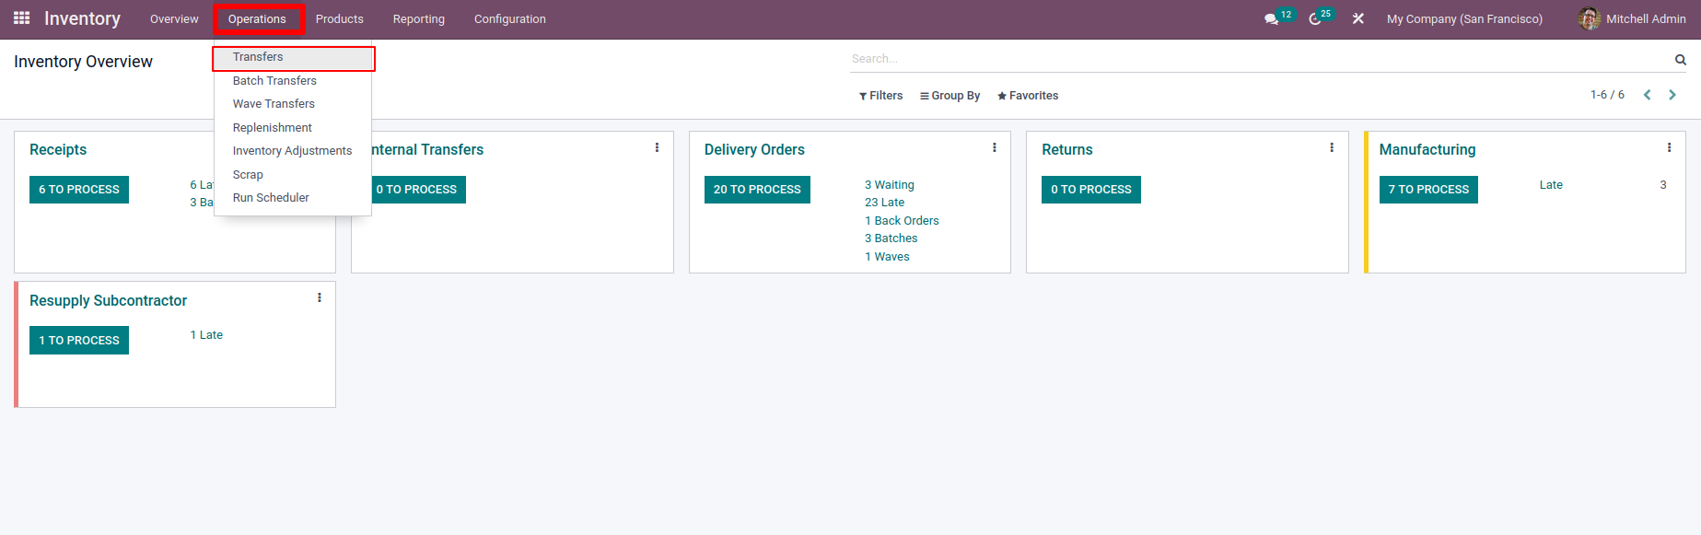Select Replenishment menu entry
The image size is (1701, 535).
[293, 128]
